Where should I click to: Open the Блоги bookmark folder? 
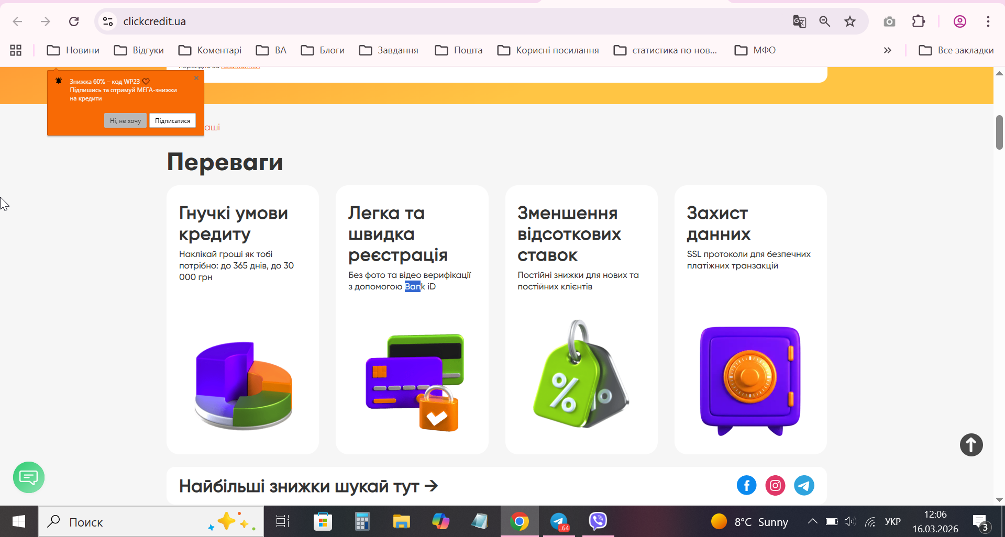tap(323, 50)
